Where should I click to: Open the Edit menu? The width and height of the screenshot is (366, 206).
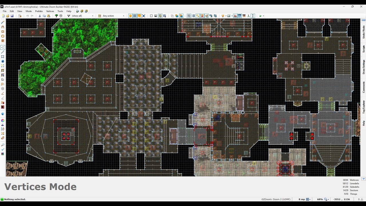tap(12, 11)
